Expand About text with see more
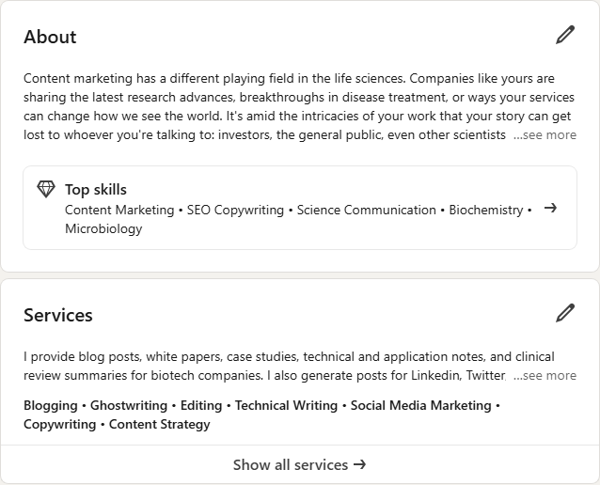 tap(545, 135)
